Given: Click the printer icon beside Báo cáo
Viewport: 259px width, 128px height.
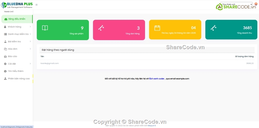Looking at the screenshot, I should click(x=5, y=56).
